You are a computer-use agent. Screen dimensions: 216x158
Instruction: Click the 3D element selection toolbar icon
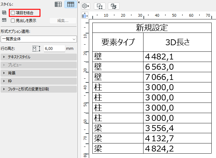[114, 6]
